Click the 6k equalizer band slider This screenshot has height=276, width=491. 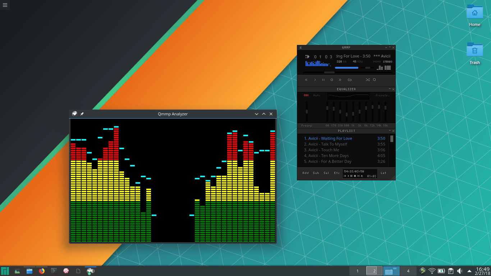tap(366, 111)
